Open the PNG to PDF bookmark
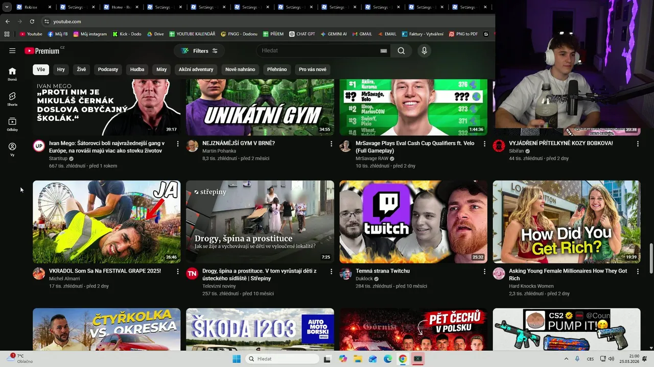Viewport: 654px width, 367px height. pyautogui.click(x=463, y=34)
